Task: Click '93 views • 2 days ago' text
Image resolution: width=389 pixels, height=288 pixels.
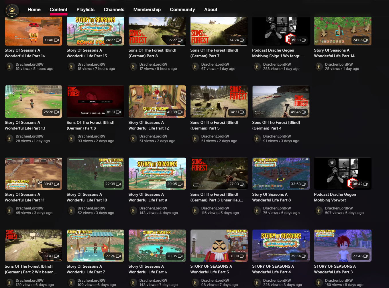Action: (x=96, y=141)
